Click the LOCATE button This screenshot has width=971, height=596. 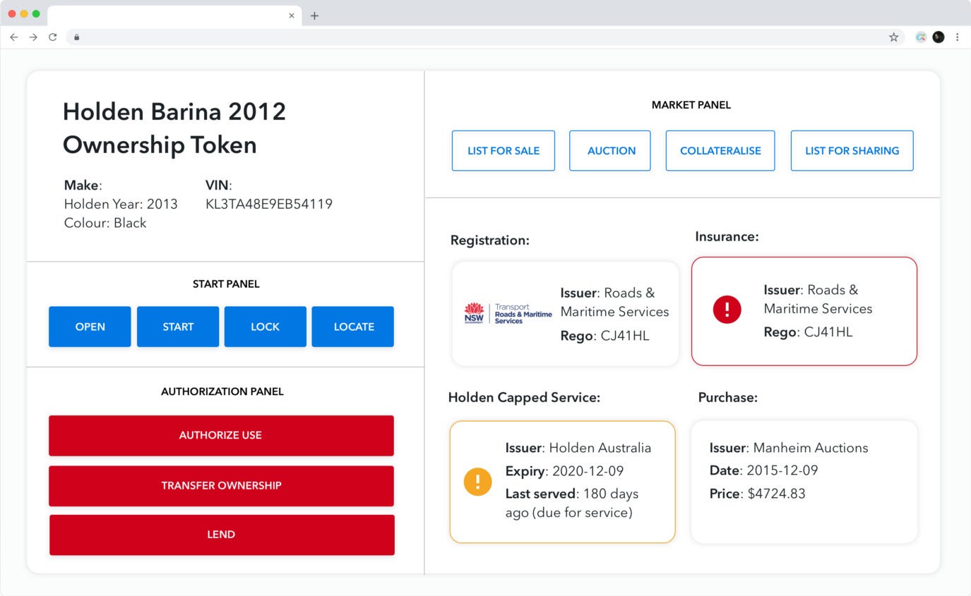[x=353, y=327]
